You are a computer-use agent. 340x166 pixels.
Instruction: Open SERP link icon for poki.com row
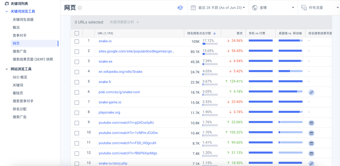coord(311,92)
